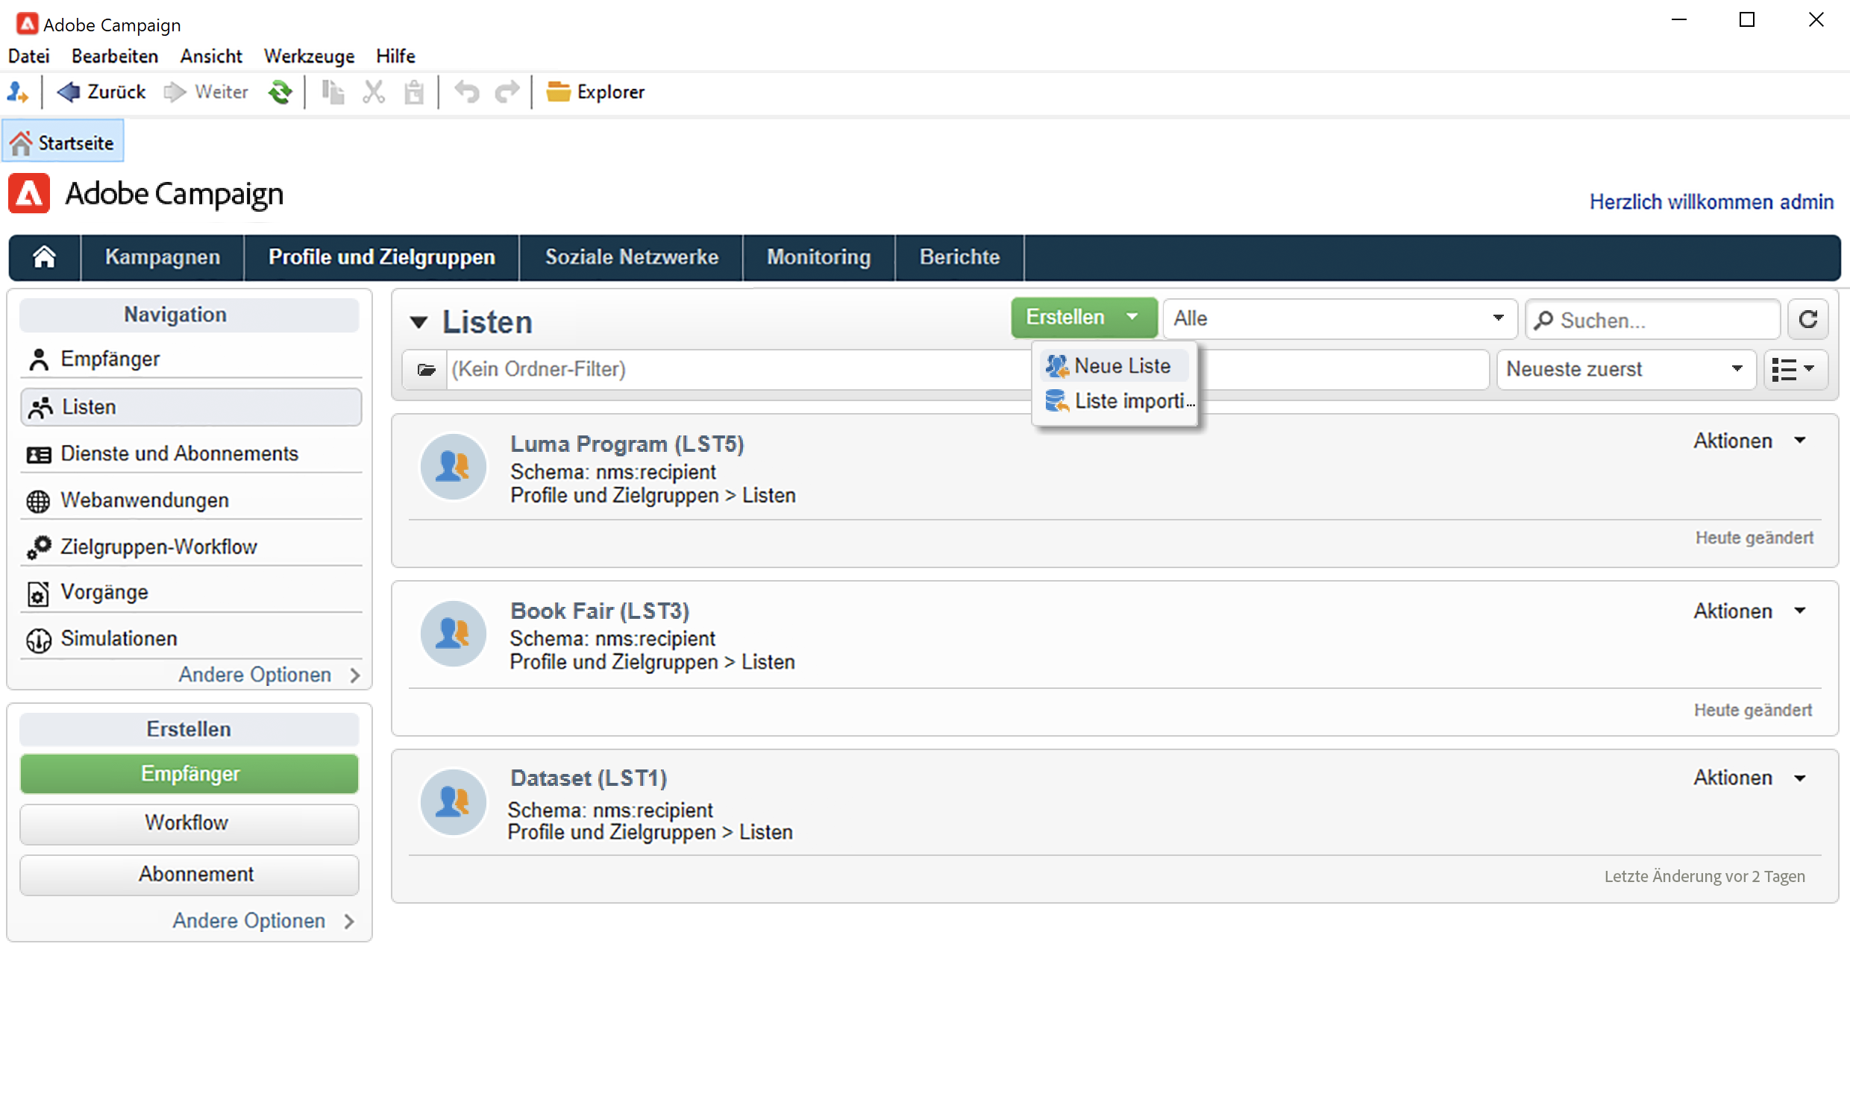The image size is (1850, 1102).
Task: Click the green Empfänger create button
Action: 189,774
